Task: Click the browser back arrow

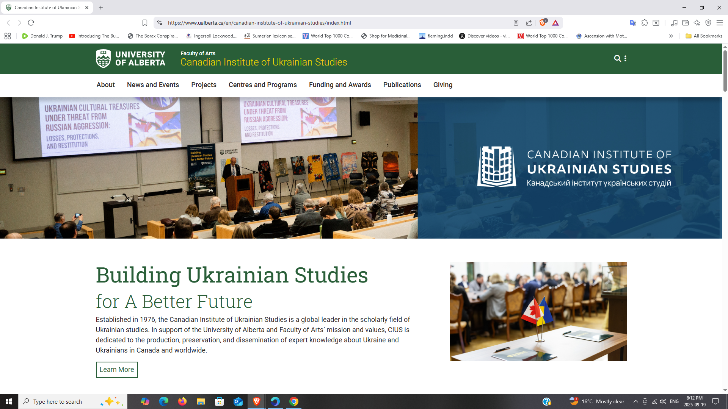Action: click(x=8, y=23)
